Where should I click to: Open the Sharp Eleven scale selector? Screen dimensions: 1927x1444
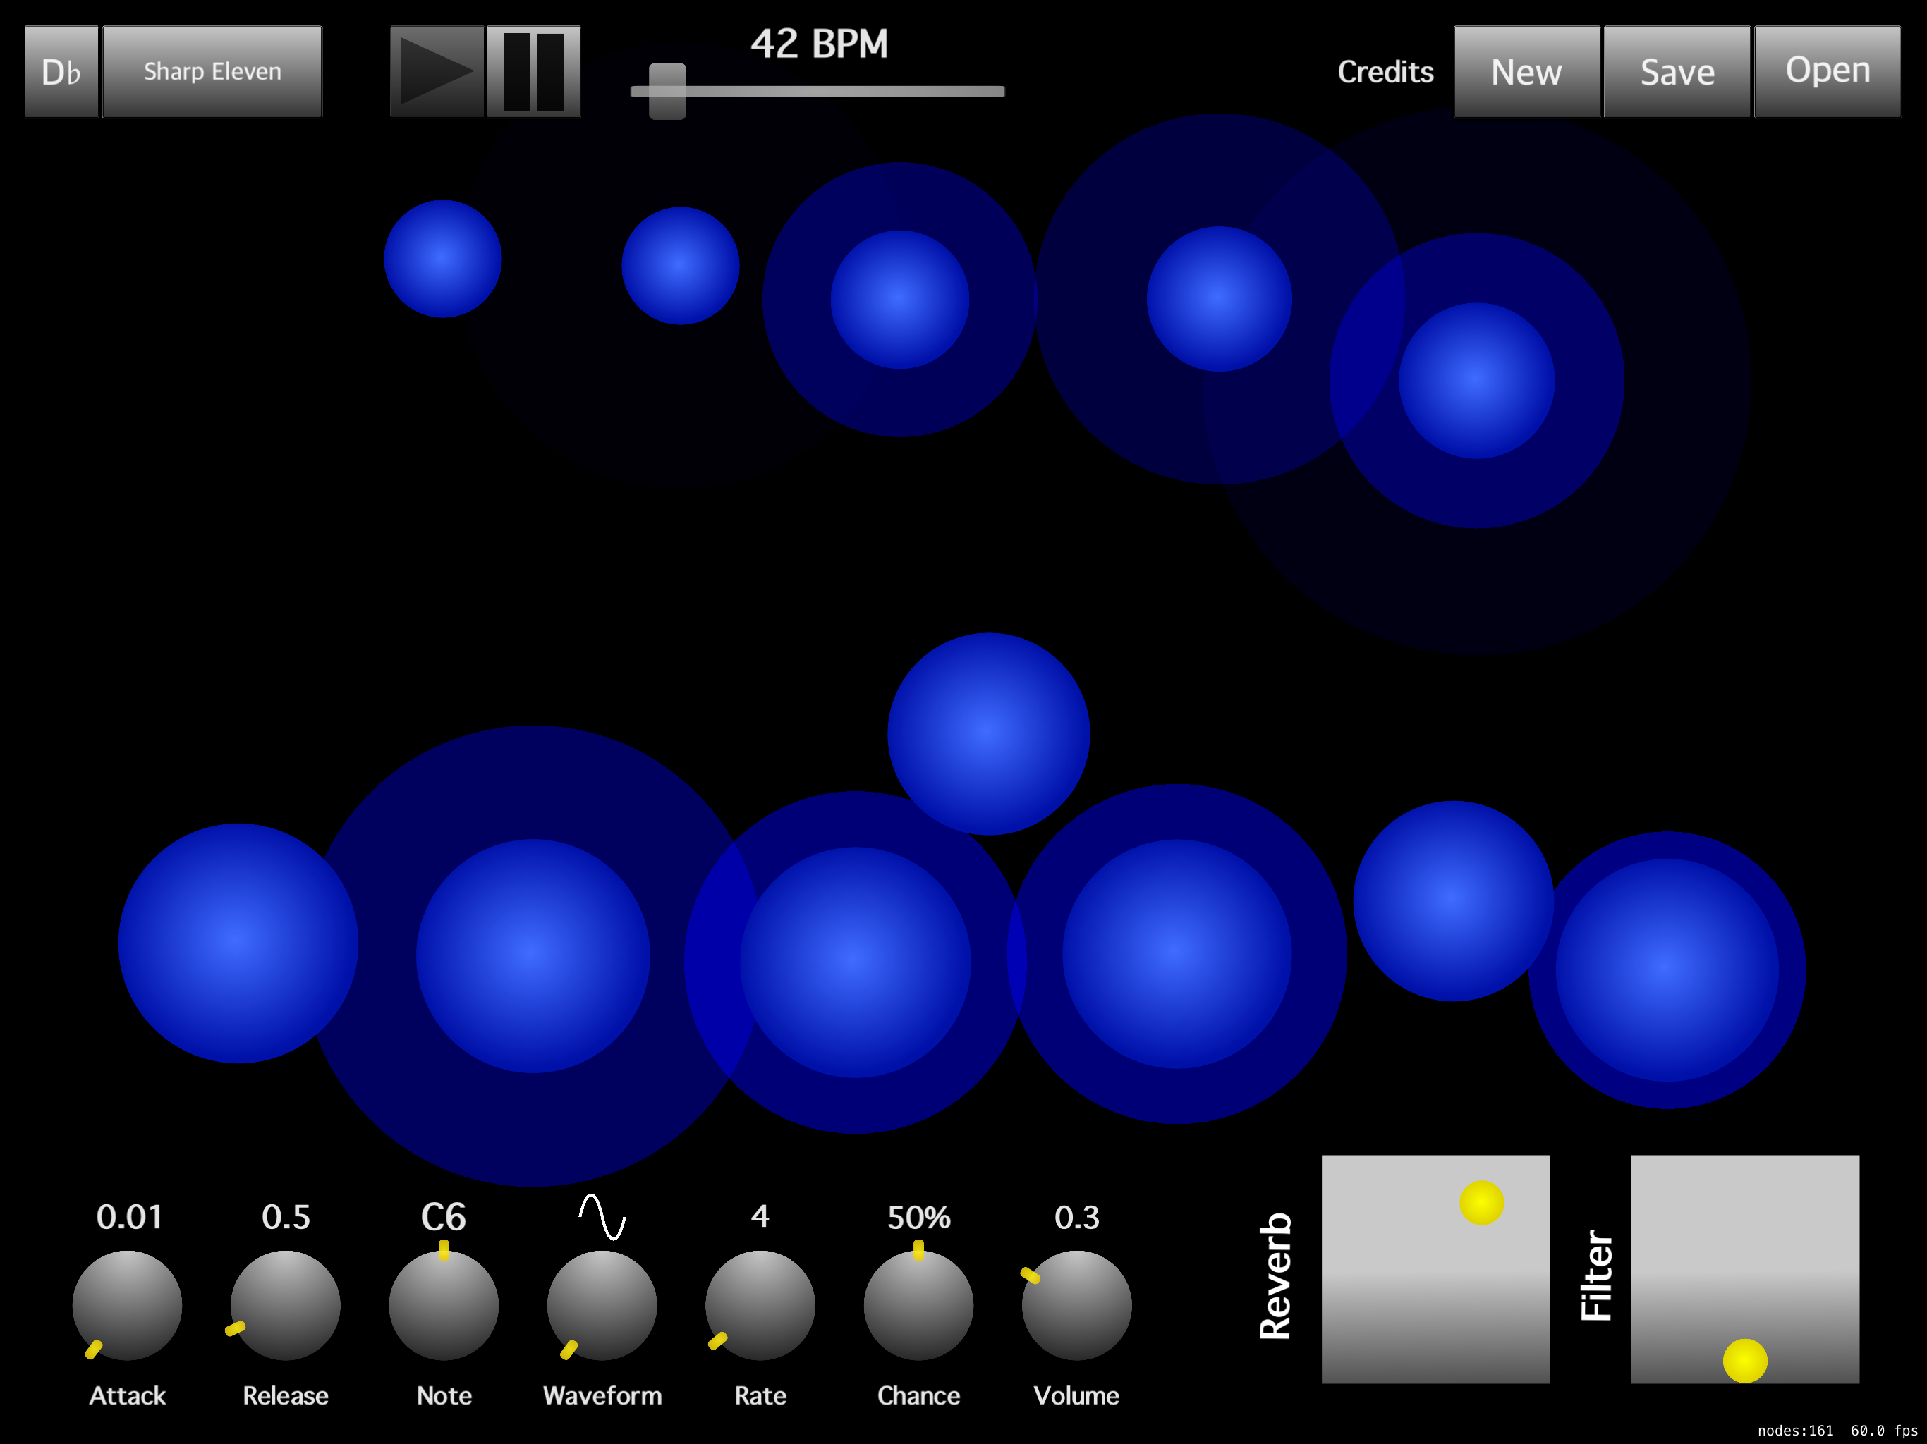click(x=212, y=71)
